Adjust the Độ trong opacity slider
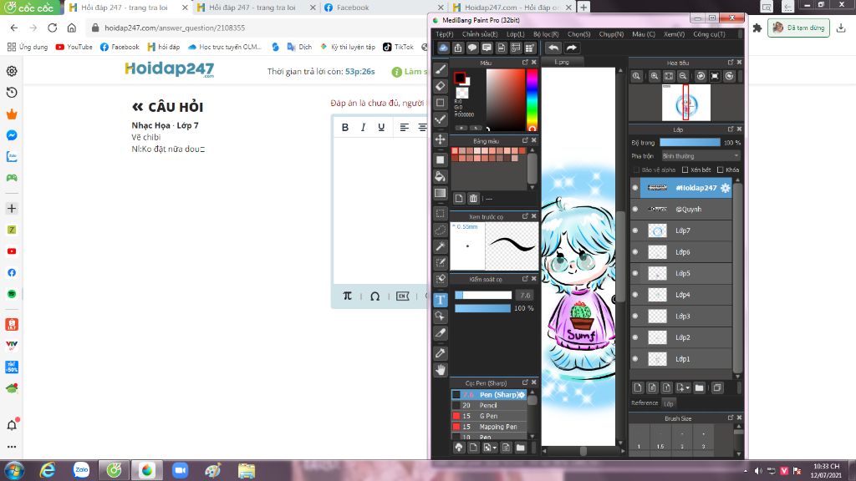Image resolution: width=856 pixels, height=481 pixels. click(x=690, y=142)
